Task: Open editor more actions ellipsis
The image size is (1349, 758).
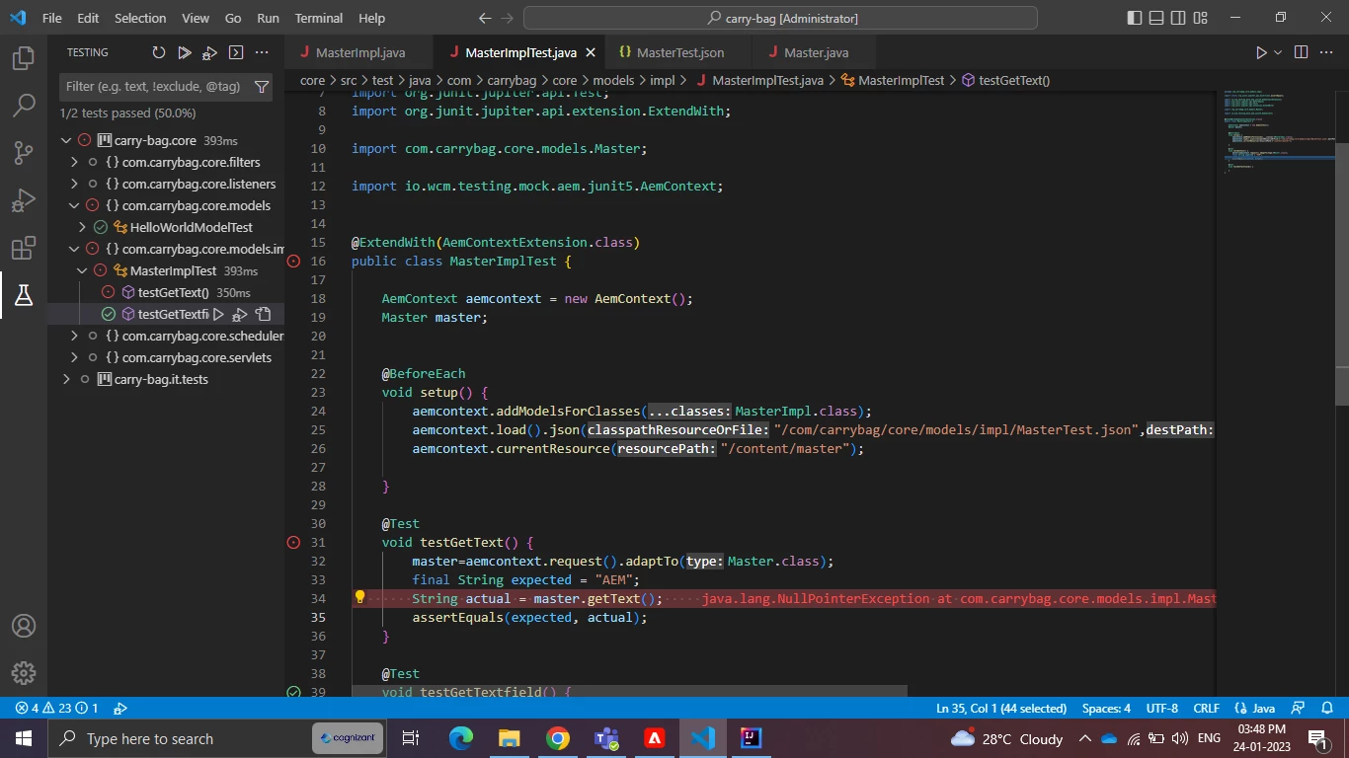Action: pos(1327,52)
